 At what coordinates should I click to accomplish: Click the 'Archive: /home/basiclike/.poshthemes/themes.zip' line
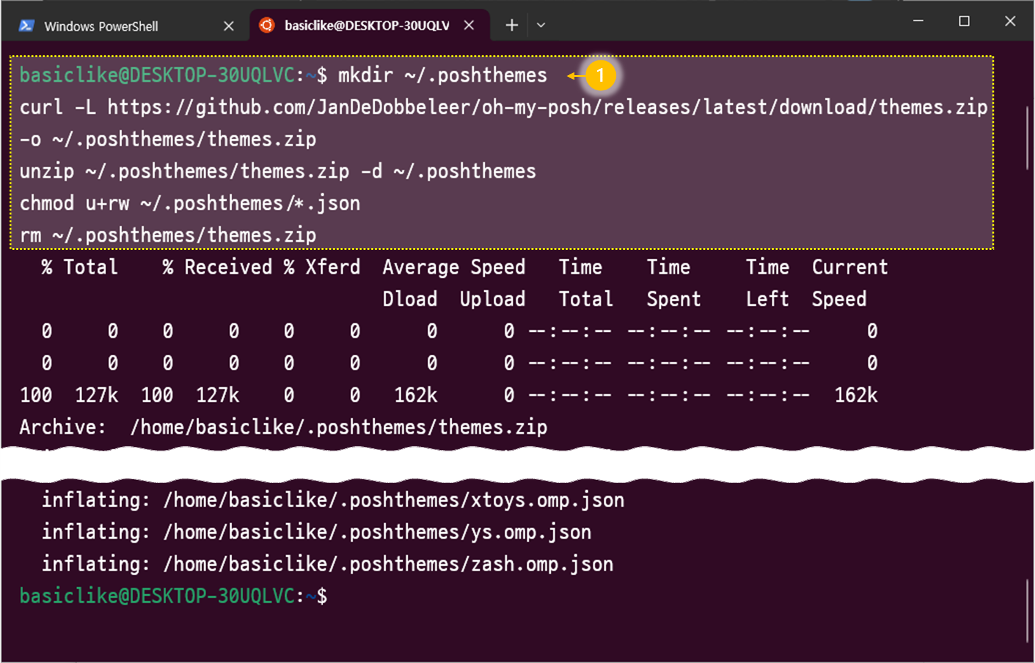[283, 427]
